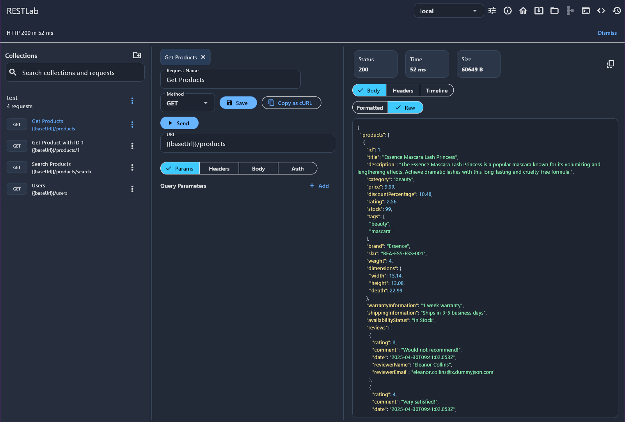The height and width of the screenshot is (422, 625).
Task: Click the GET badge of Search Products
Action: click(17, 167)
